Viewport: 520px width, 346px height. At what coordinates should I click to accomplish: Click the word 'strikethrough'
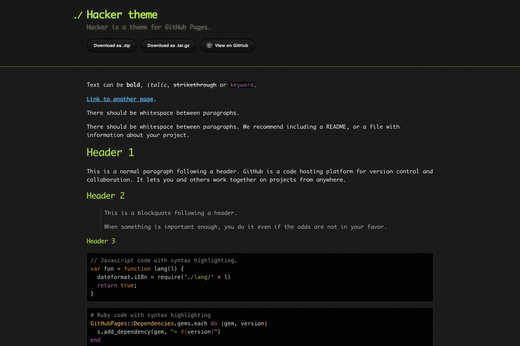(x=194, y=85)
